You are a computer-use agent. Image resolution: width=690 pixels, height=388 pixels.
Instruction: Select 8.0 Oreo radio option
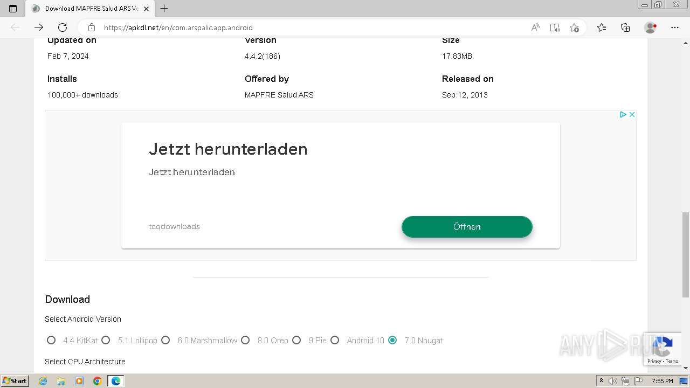click(245, 340)
